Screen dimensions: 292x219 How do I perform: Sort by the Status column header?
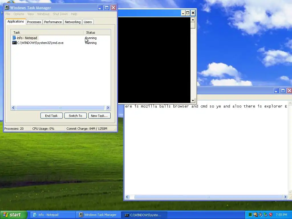(x=97, y=33)
